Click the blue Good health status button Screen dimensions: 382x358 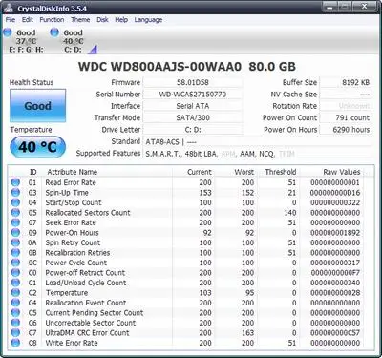38,106
